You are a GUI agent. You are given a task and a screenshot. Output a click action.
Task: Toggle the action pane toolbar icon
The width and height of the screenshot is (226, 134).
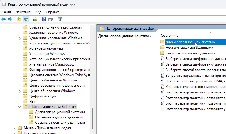pos(50,19)
